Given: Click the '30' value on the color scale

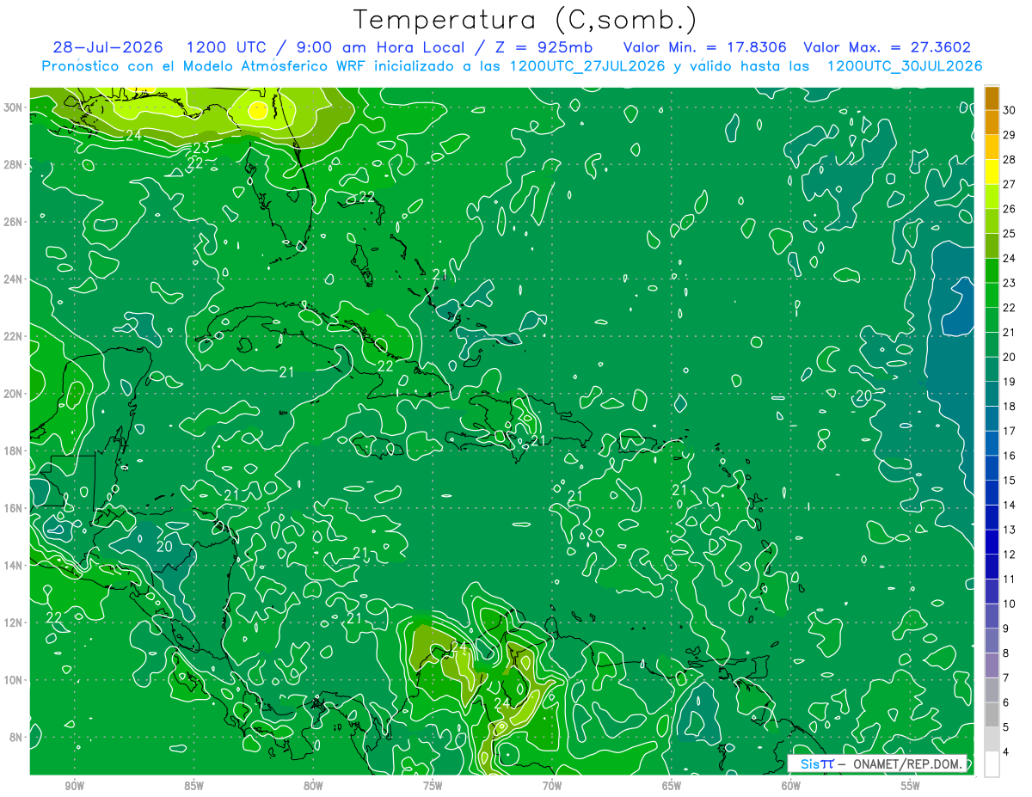Looking at the screenshot, I should click(1010, 110).
